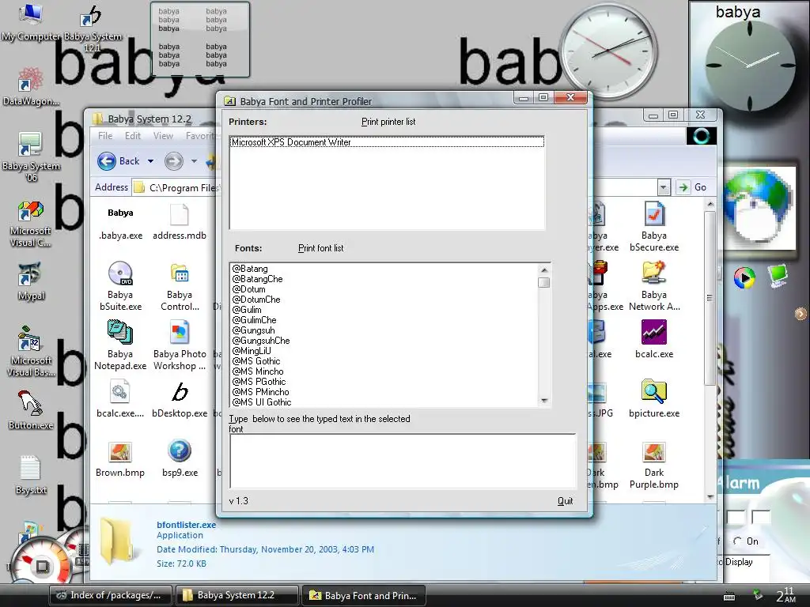Switch to Babya System 12.2 taskbar button
810x607 pixels.
[237, 595]
